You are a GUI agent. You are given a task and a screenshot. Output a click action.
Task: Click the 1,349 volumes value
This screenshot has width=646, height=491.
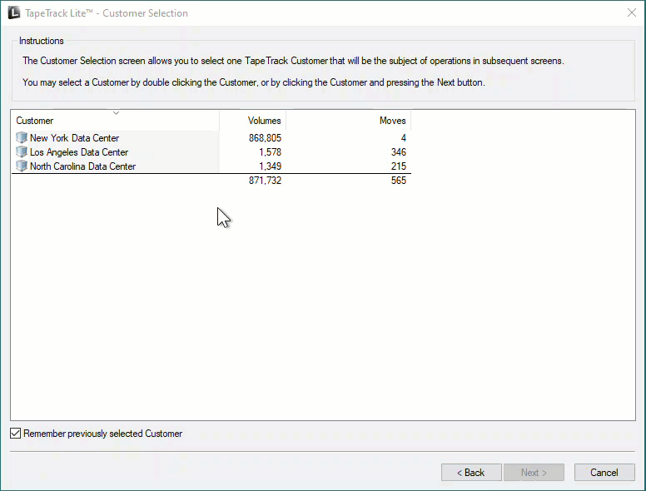(271, 166)
